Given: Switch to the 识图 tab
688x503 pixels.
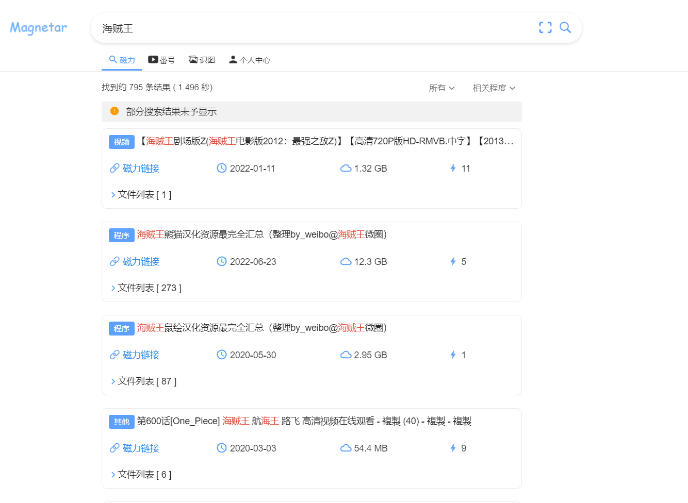Looking at the screenshot, I should (202, 59).
